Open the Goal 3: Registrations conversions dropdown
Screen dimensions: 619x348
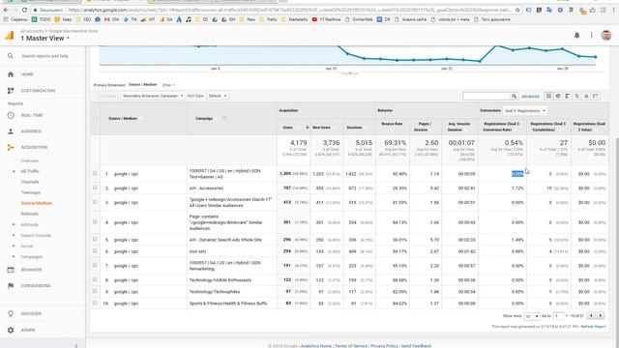pos(525,111)
